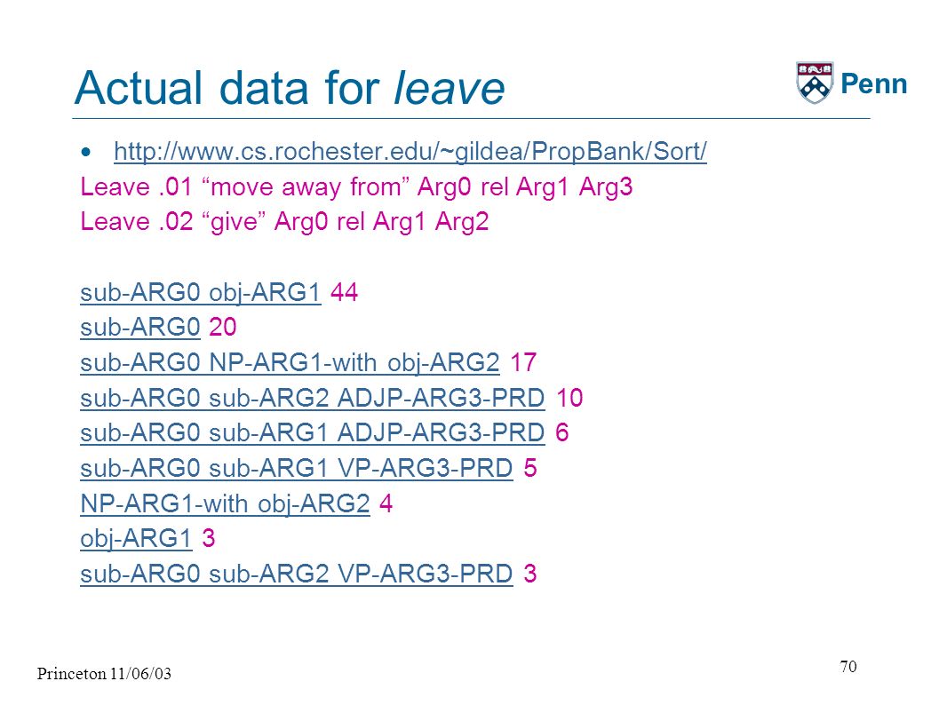The image size is (939, 705).
Task: Open the sub-ARG0 obj-ARG1 link
Action: [x=201, y=293]
